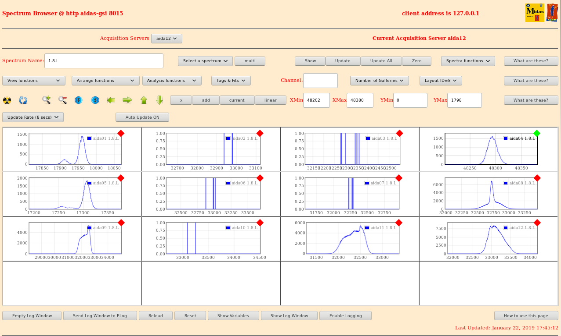Click the green right arrow icon
The width and height of the screenshot is (561, 336).
coord(127,100)
